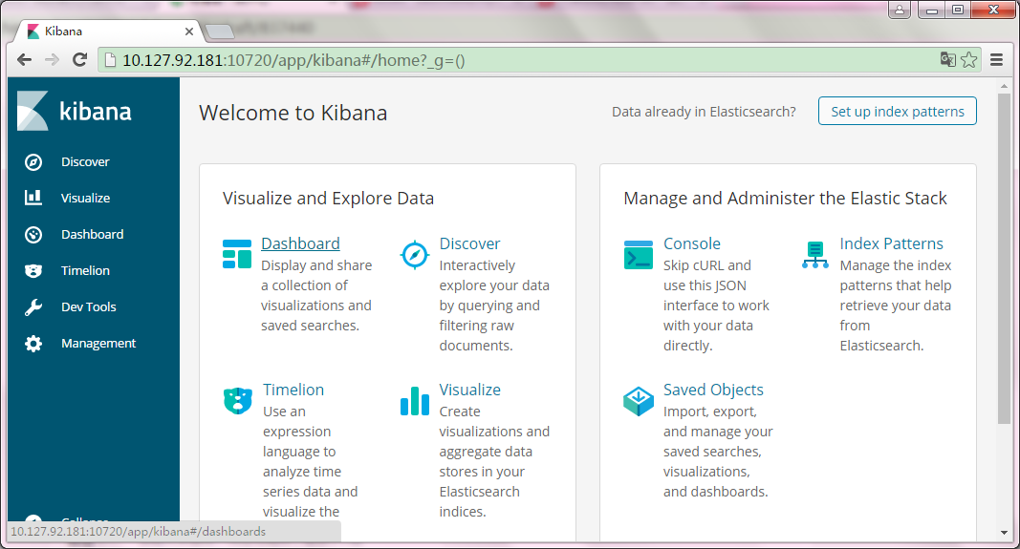Viewport: 1020px width, 549px height.
Task: Reload the page with refresh icon
Action: click(x=80, y=60)
